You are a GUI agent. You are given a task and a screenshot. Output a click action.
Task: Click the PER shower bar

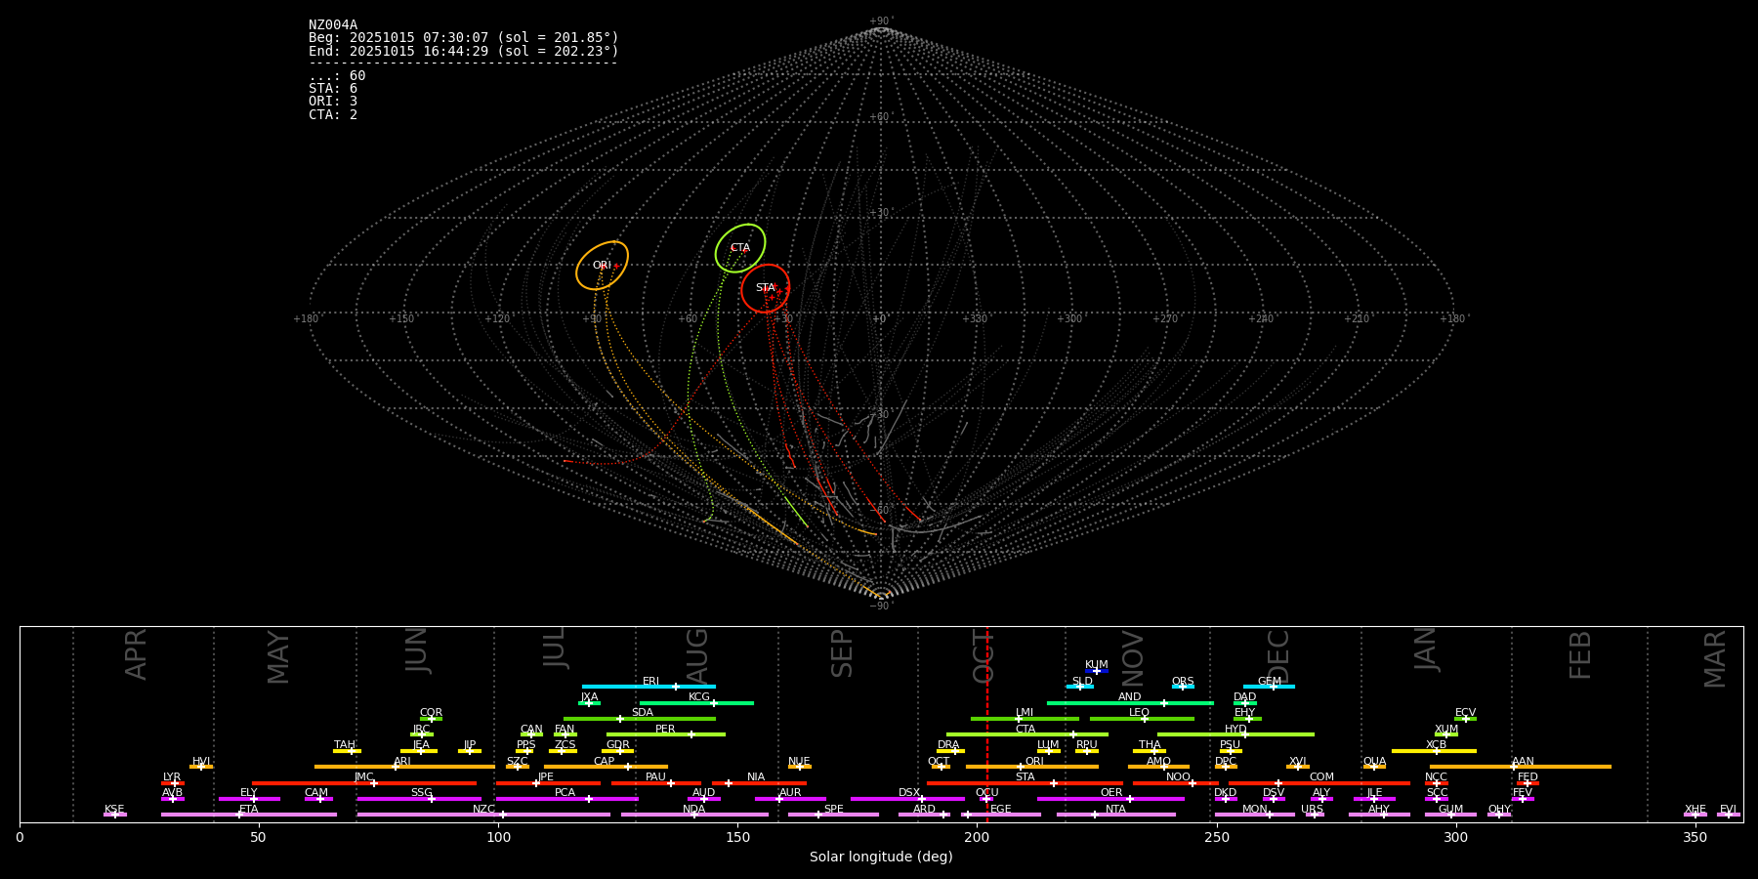[666, 734]
